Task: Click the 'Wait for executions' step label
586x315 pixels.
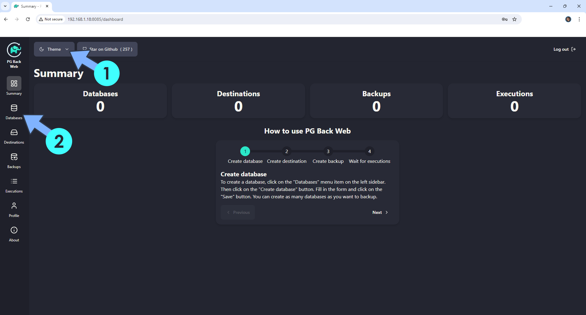Action: pyautogui.click(x=370, y=161)
